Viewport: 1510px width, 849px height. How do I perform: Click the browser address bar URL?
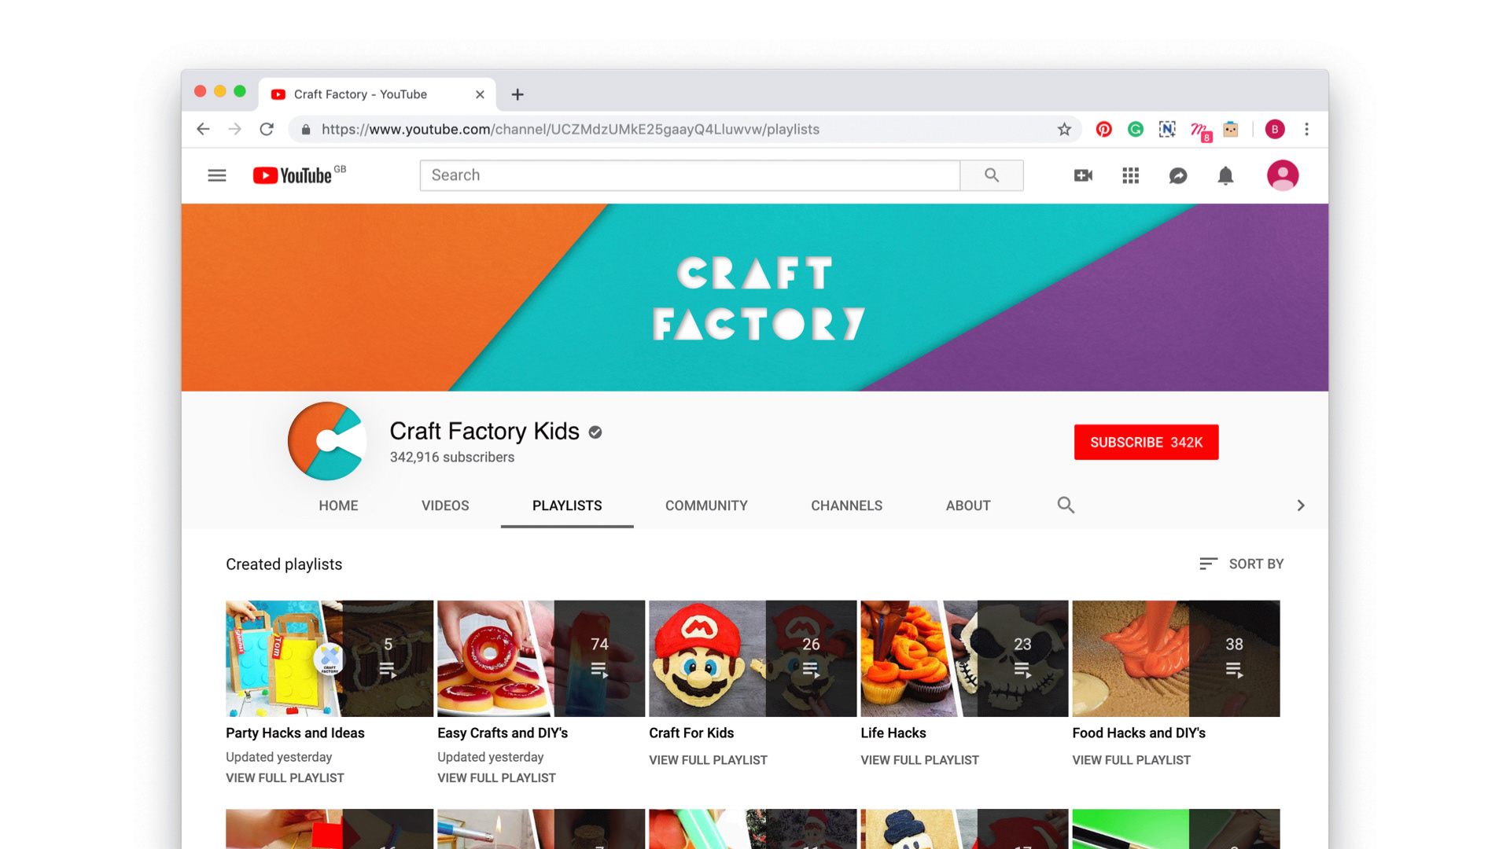[570, 129]
